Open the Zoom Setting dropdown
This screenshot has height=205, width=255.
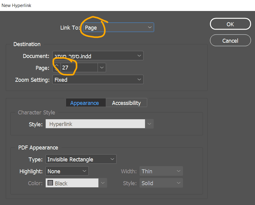point(98,80)
